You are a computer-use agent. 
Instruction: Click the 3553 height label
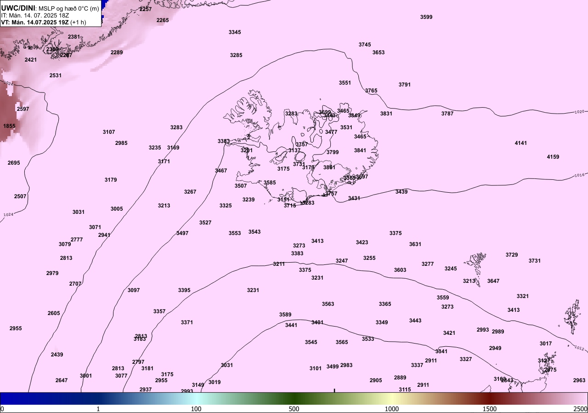tap(235, 233)
